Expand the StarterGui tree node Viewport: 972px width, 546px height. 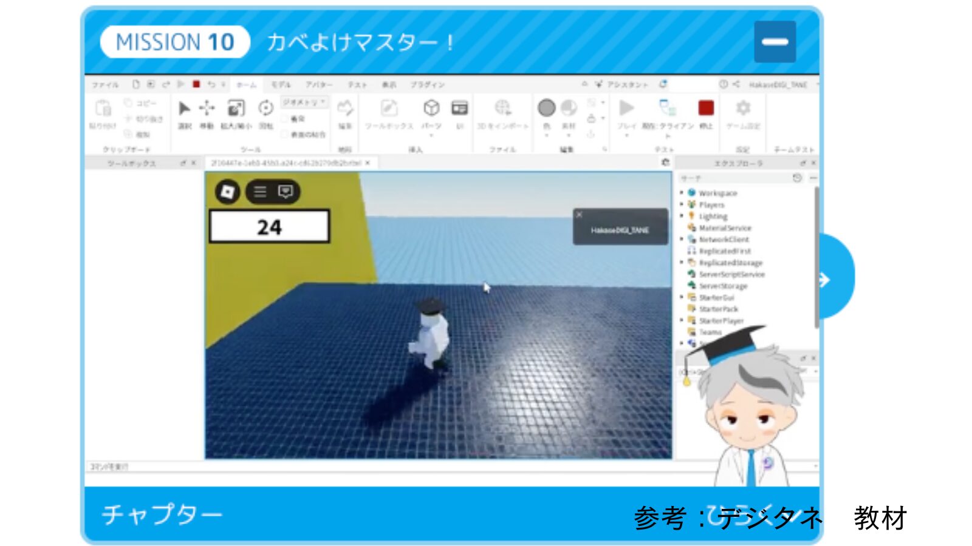pyautogui.click(x=682, y=297)
